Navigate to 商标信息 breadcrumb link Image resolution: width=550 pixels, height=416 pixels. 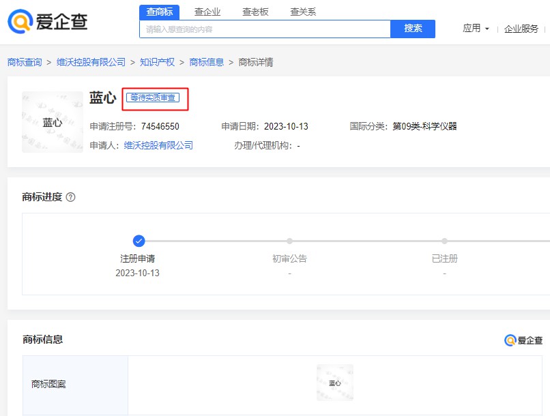coord(206,62)
